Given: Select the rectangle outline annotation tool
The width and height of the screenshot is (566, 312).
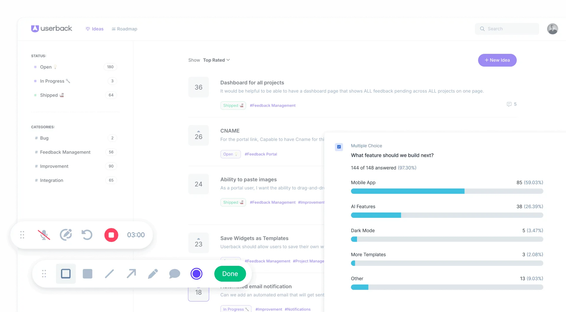Looking at the screenshot, I should [x=65, y=274].
